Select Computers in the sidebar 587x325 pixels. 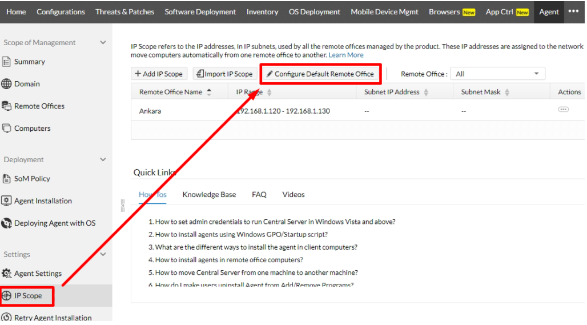tap(32, 129)
